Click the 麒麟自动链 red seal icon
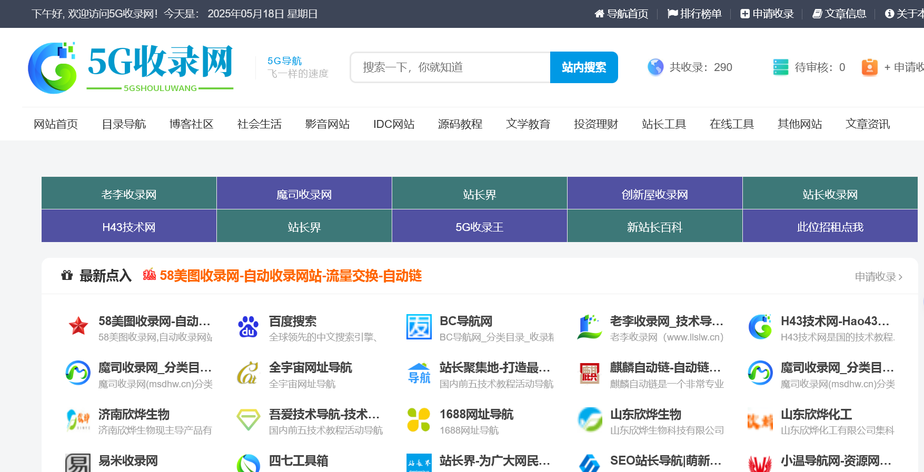The height and width of the screenshot is (472, 924). point(590,373)
